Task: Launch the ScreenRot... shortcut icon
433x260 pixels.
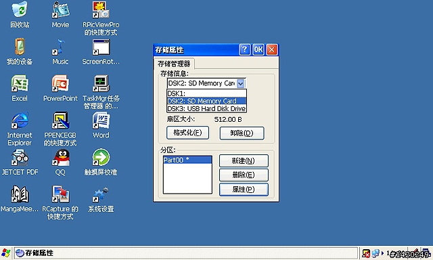Action: click(101, 51)
